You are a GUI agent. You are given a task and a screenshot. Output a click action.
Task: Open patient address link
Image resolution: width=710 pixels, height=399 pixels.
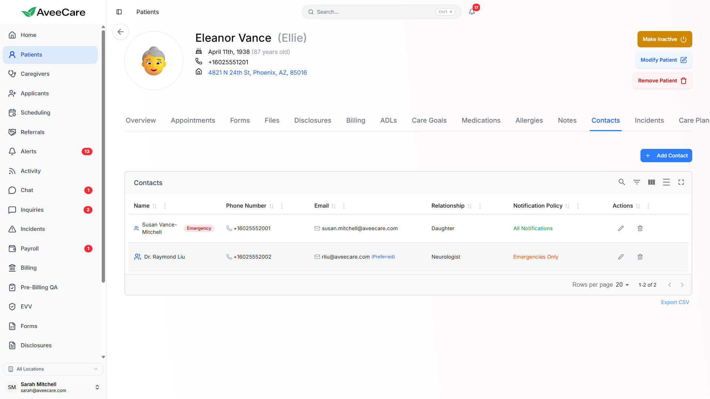pos(257,72)
